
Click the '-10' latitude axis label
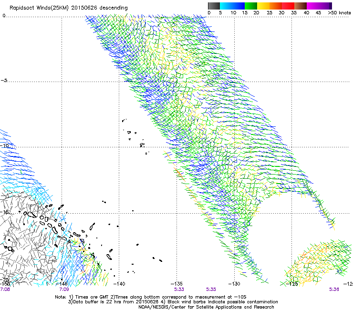[x=4, y=145]
